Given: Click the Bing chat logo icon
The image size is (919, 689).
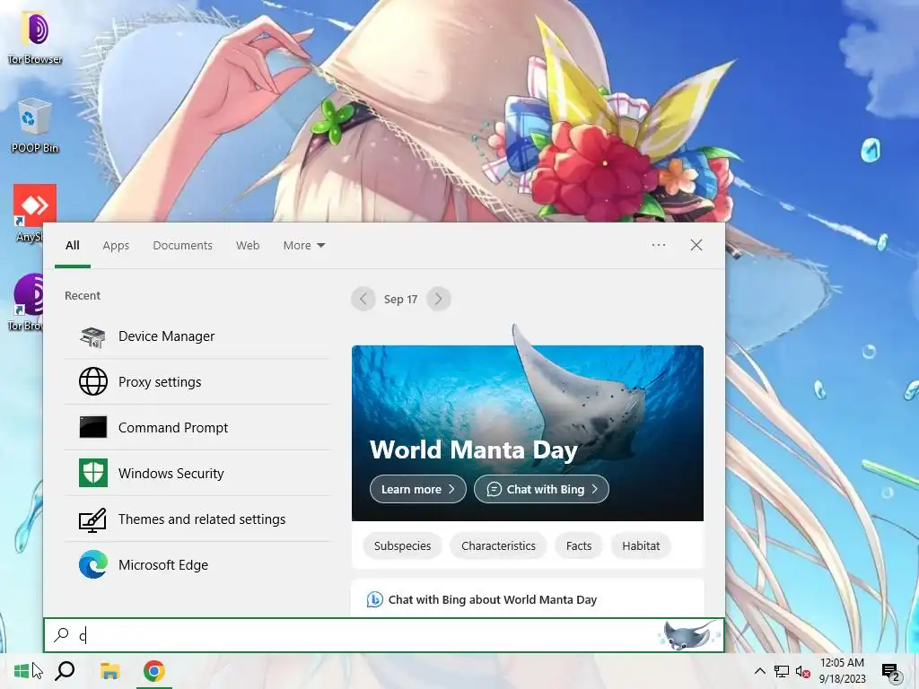Looking at the screenshot, I should (374, 600).
